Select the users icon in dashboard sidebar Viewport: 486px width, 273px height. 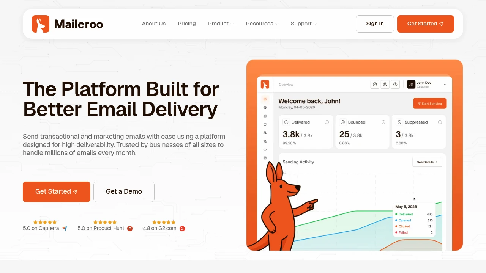pyautogui.click(x=265, y=133)
